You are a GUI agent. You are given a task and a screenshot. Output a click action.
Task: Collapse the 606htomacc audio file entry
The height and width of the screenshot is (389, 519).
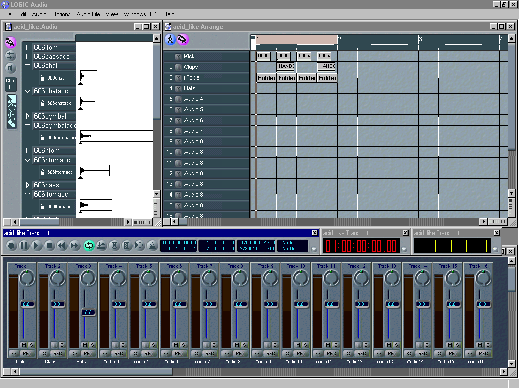(28, 160)
